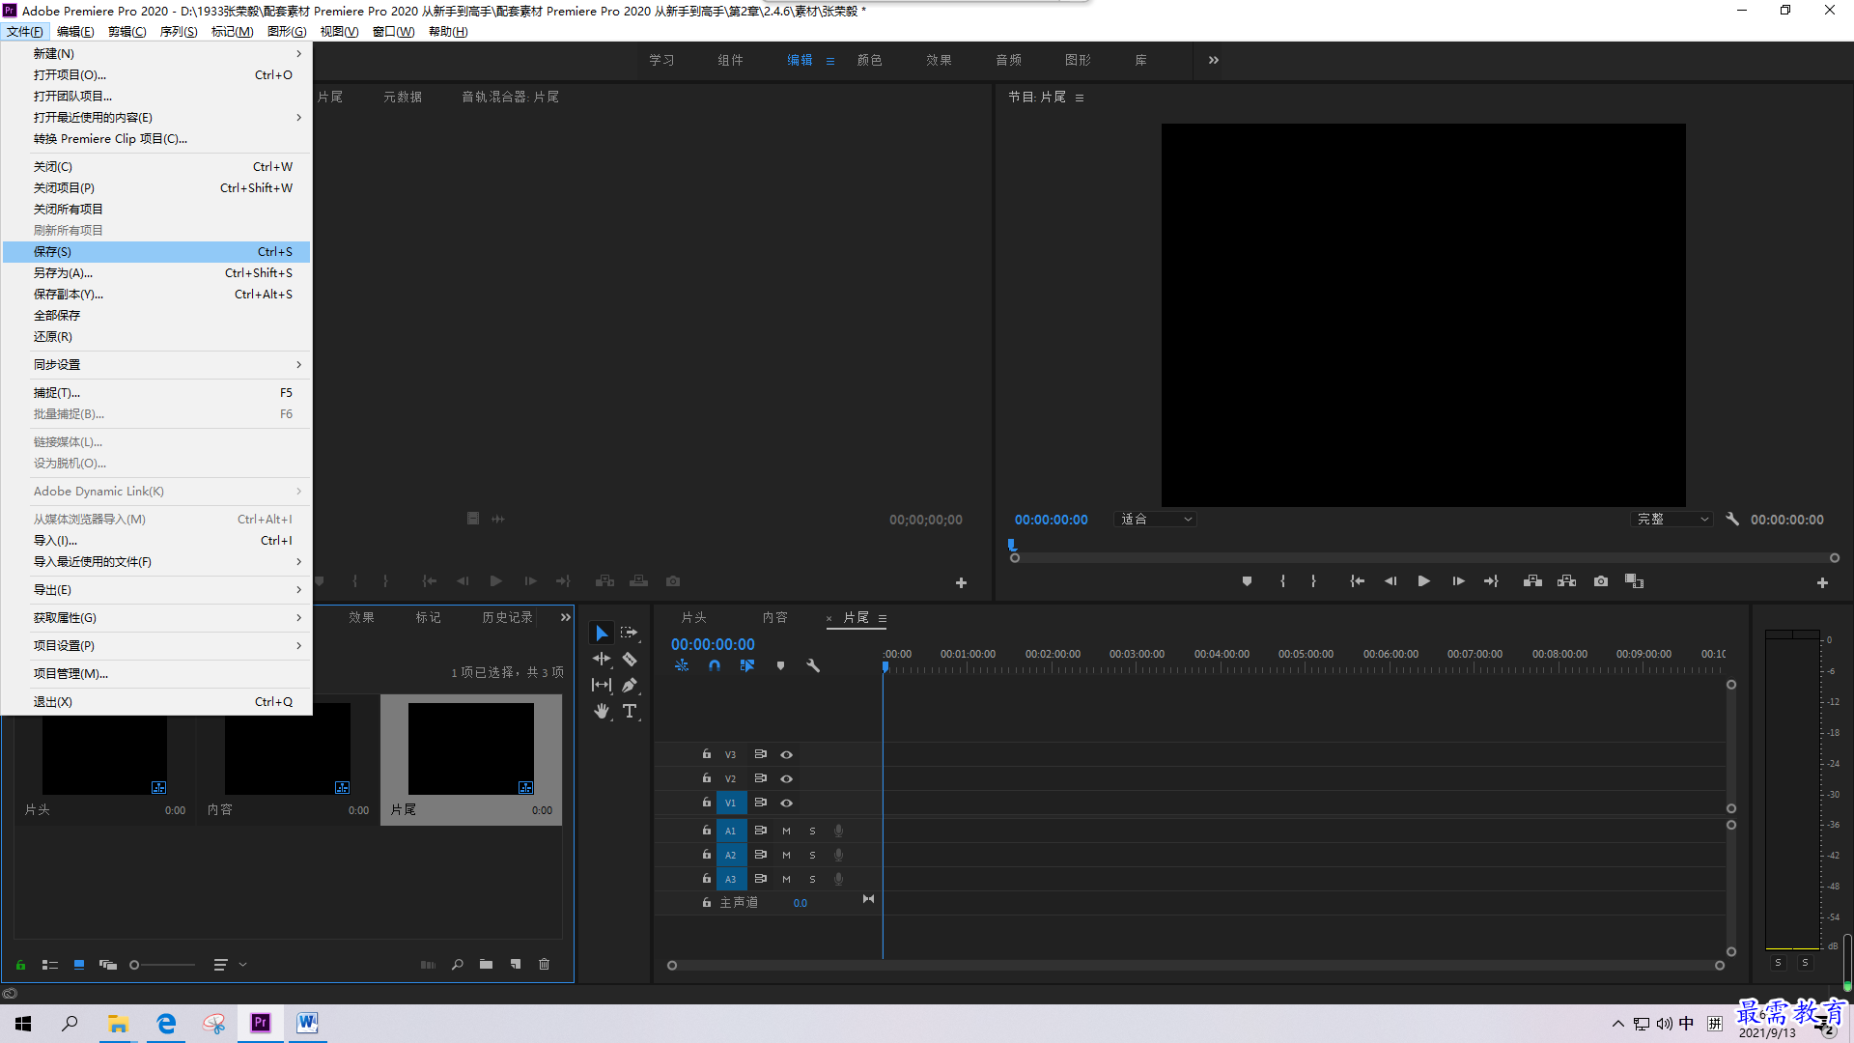Click 退出(X) menu entry
This screenshot has width=1854, height=1043.
[x=156, y=702]
